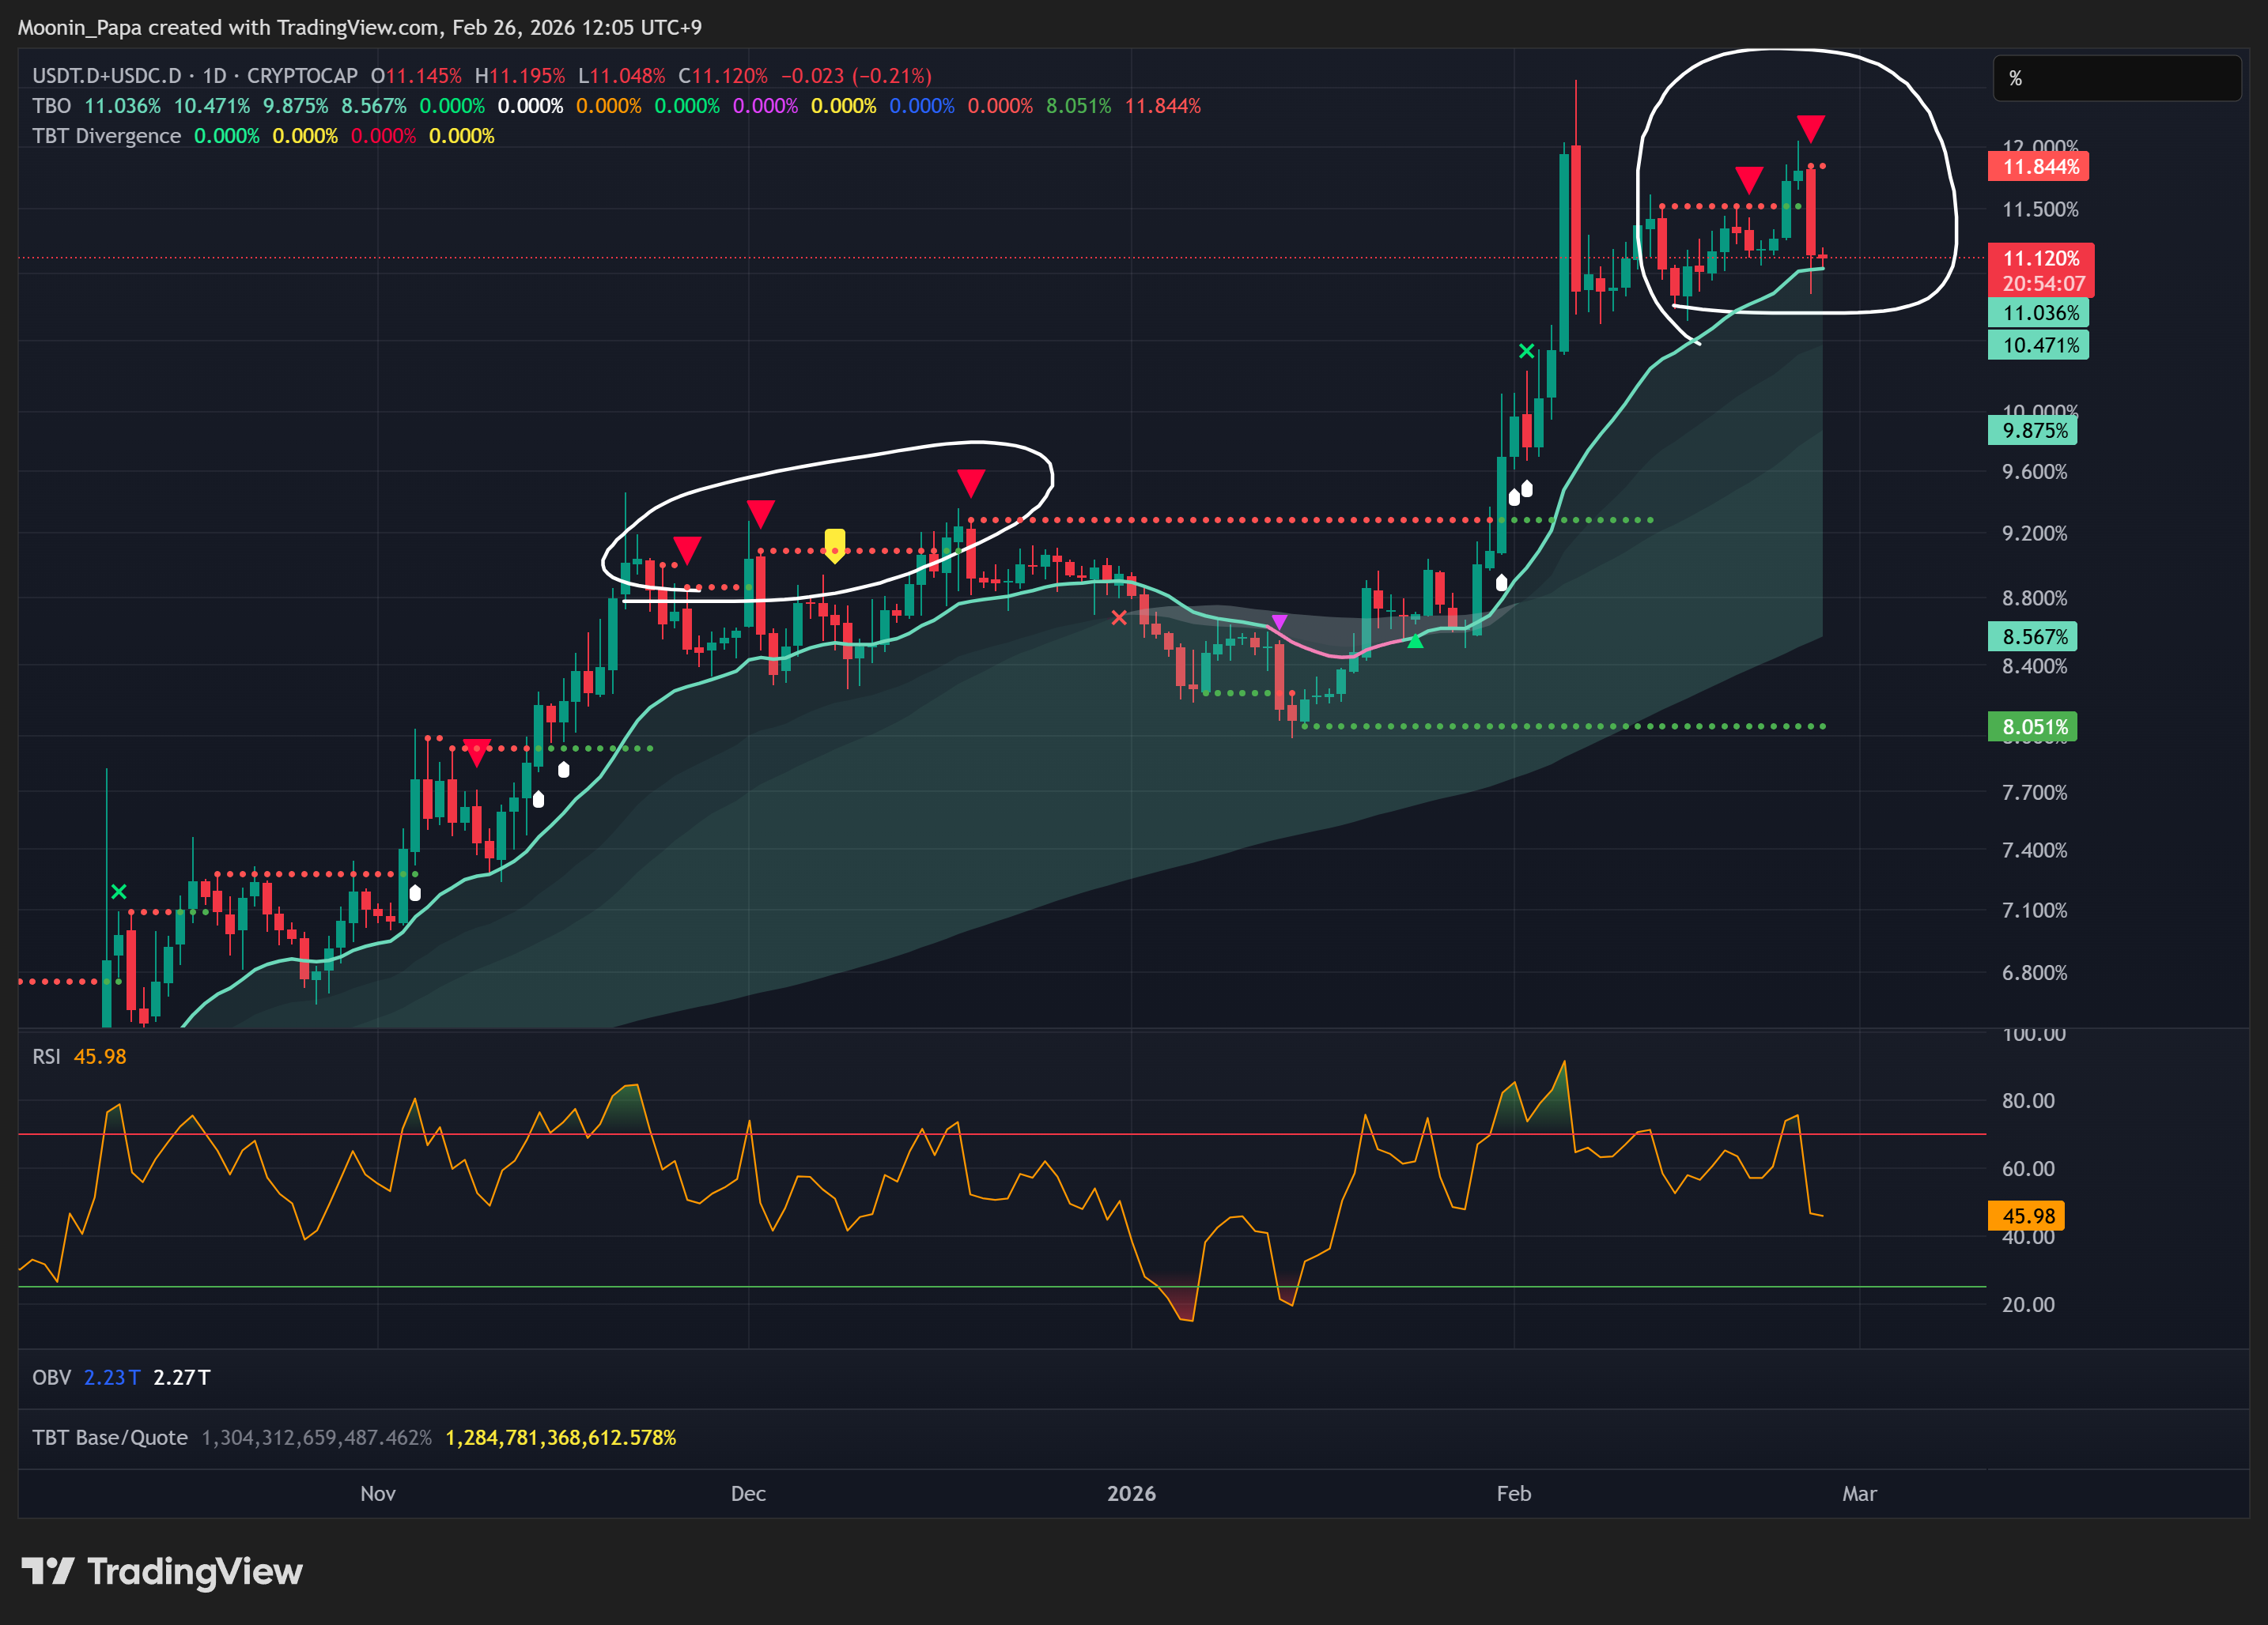Screen dimensions: 2268x1625
Task: Click the orange 45.98 RSI value label
Action: [x=2027, y=1216]
